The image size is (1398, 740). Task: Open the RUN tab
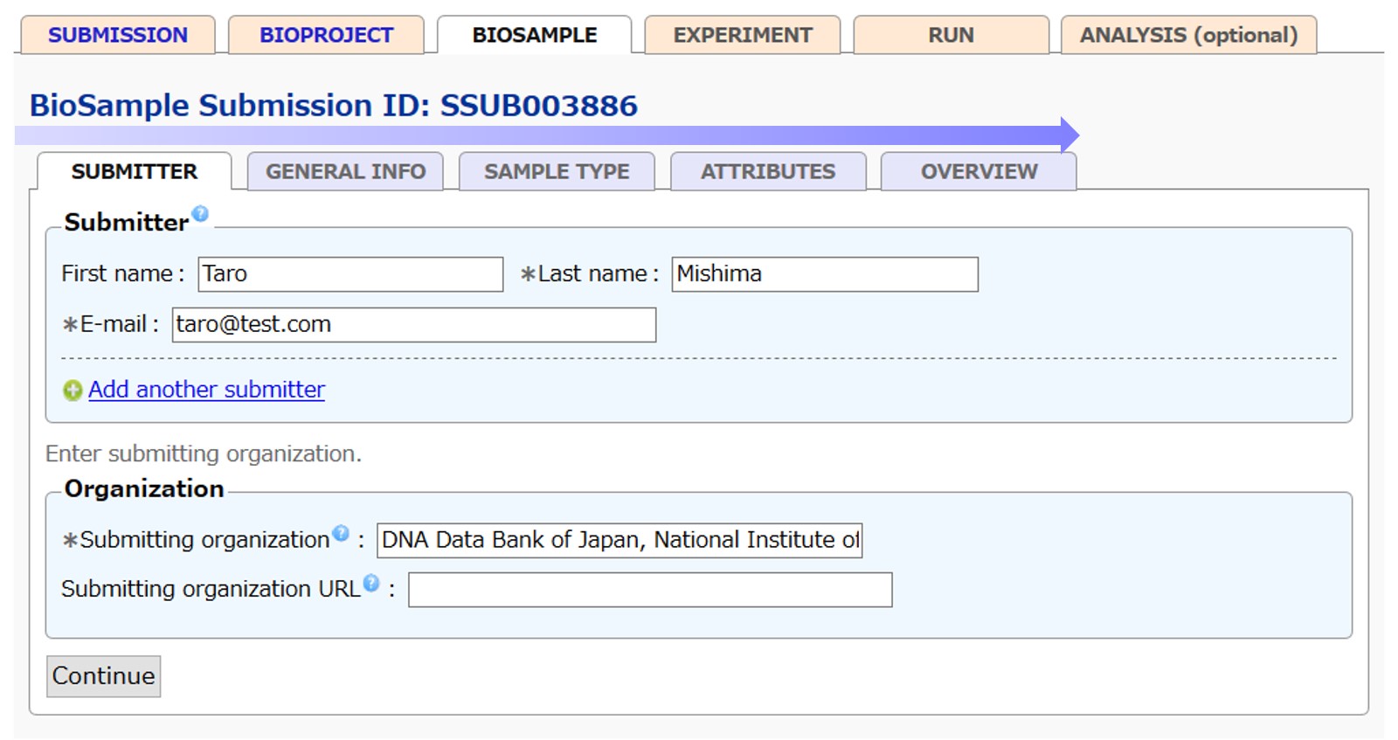point(951,35)
